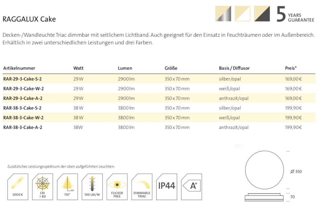The image size is (319, 207).
Task: Click weiß/opal in RAR-29-3-Cake-W-2 row
Action: [x=229, y=89]
